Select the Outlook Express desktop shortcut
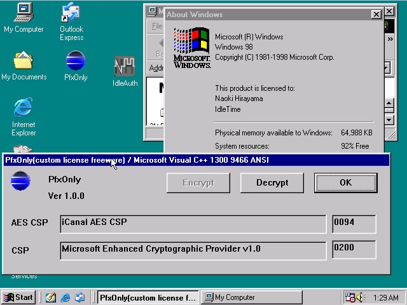The width and height of the screenshot is (407, 305). [71, 21]
